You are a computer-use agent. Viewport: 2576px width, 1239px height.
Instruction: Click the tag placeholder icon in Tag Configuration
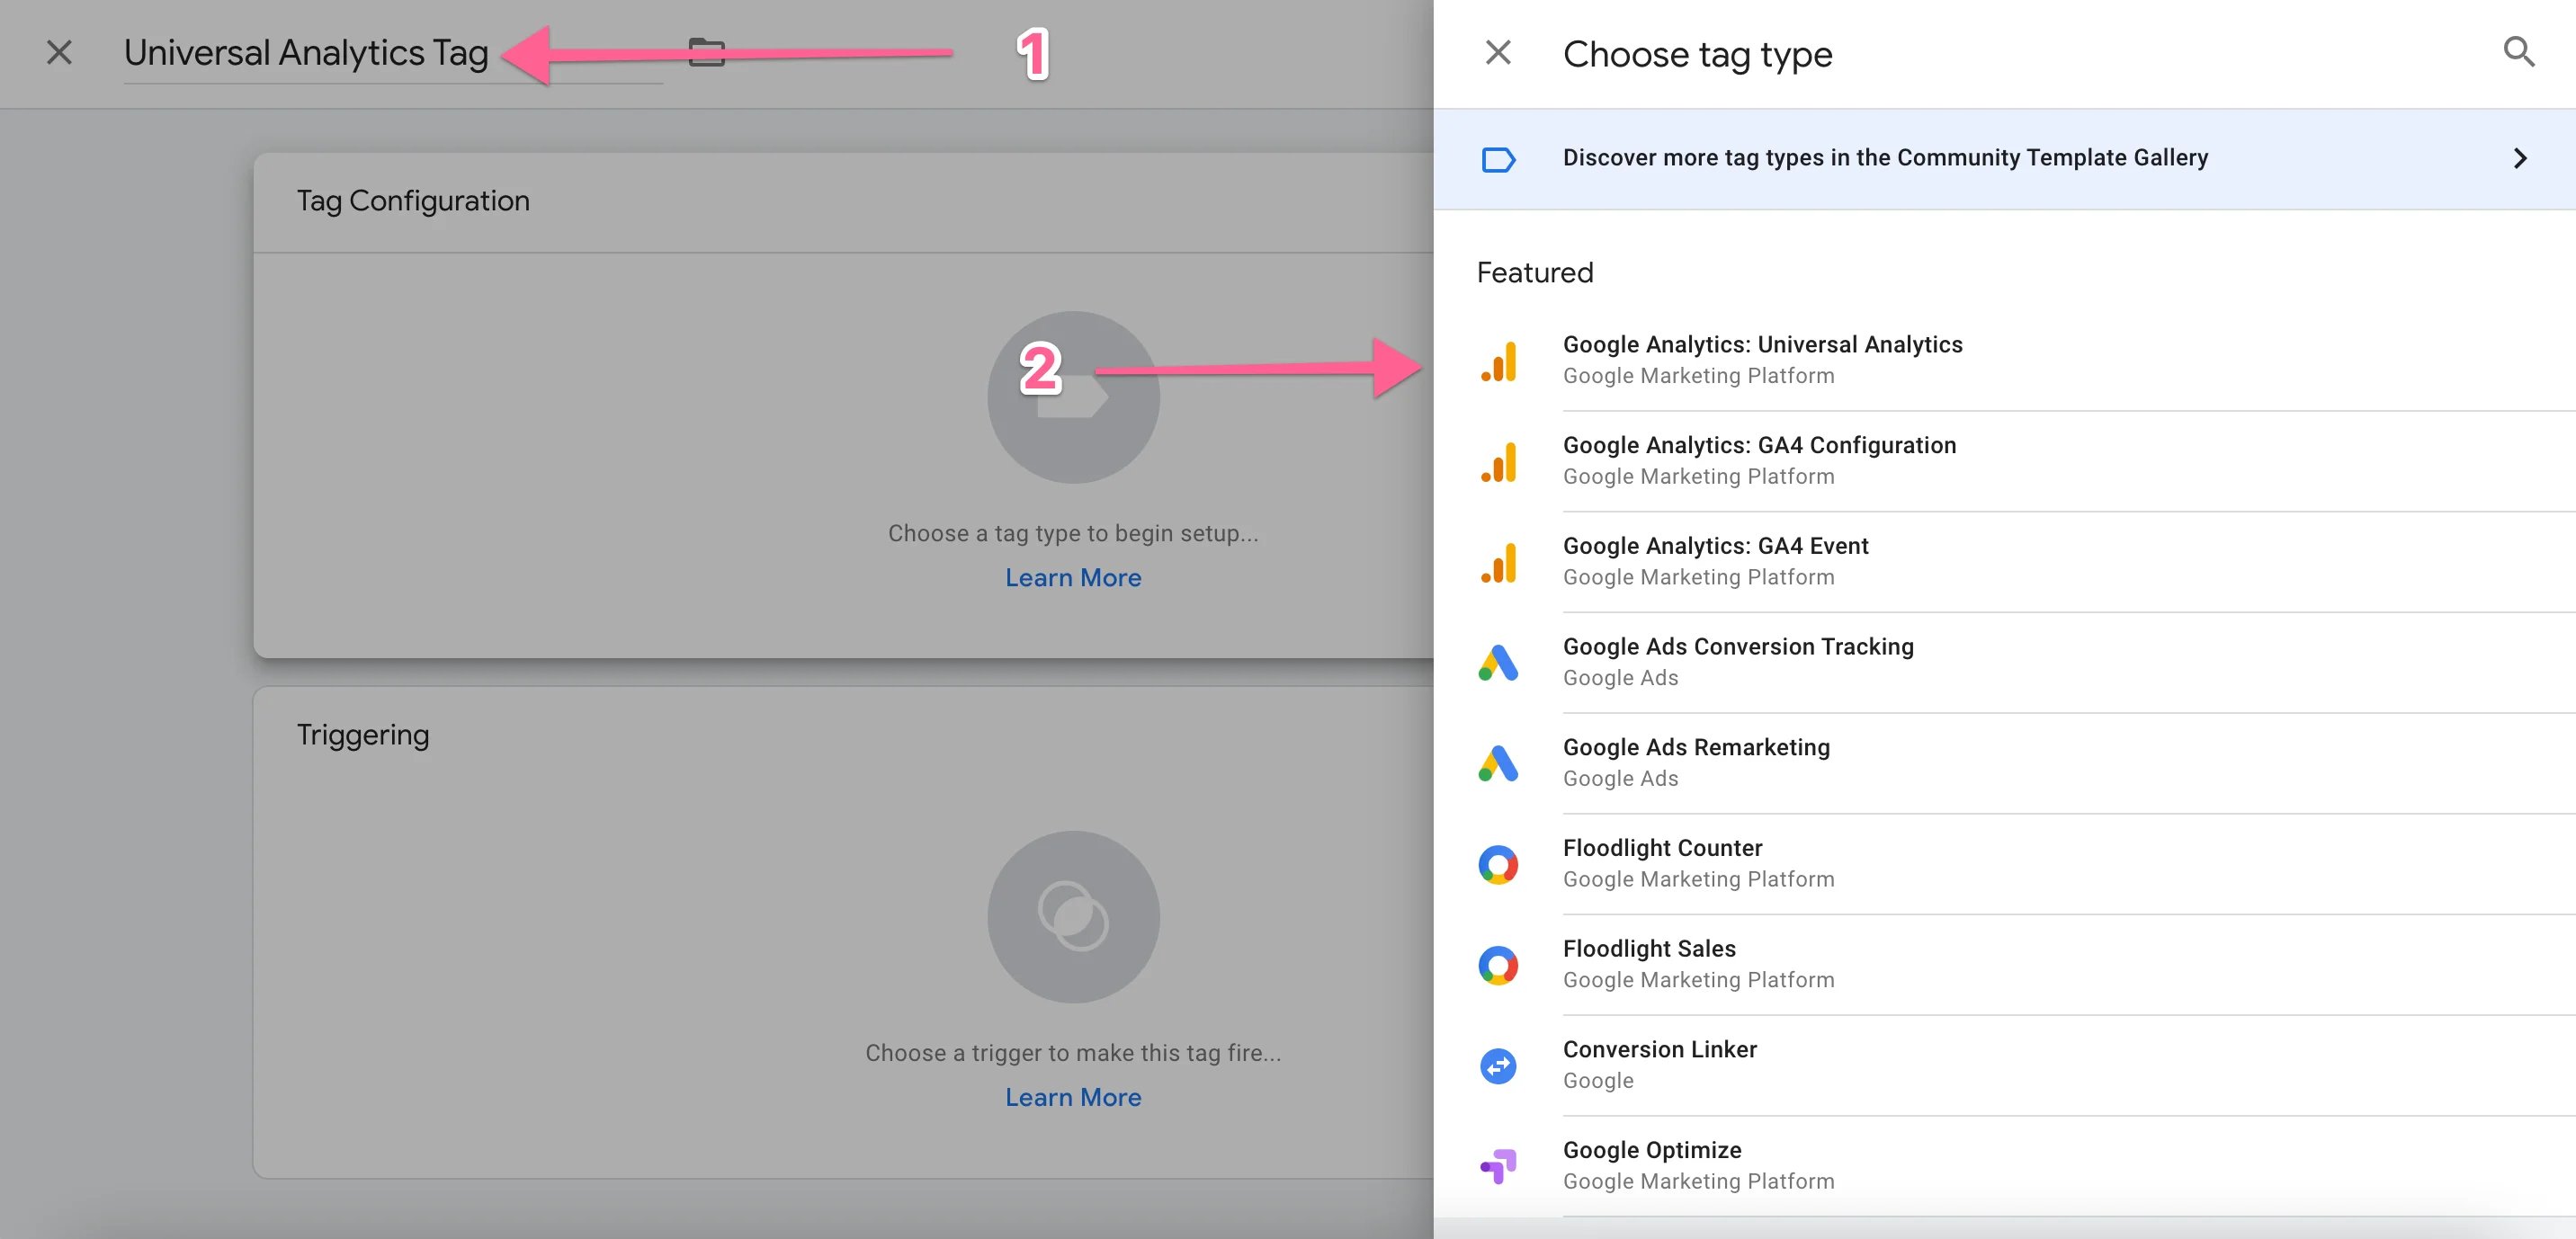(1073, 396)
